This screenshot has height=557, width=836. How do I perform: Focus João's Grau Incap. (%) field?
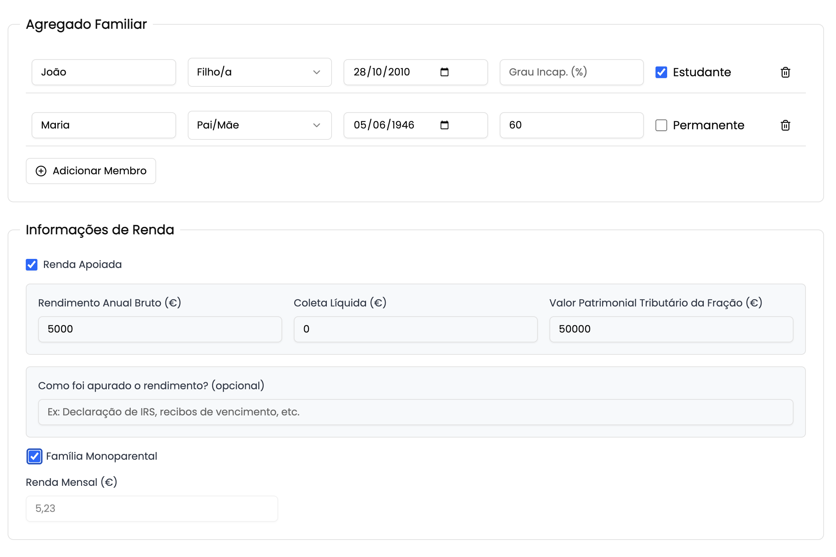point(571,72)
